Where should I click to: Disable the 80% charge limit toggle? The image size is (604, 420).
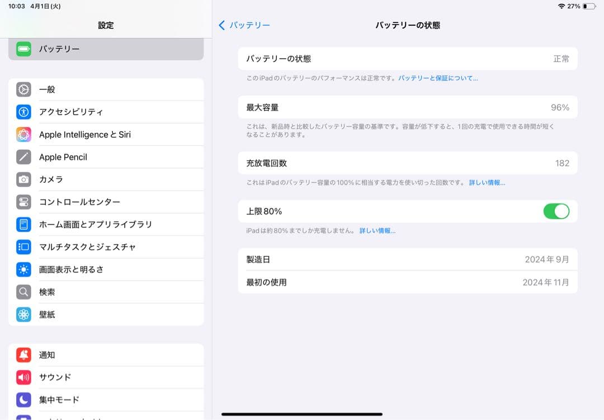pyautogui.click(x=556, y=211)
